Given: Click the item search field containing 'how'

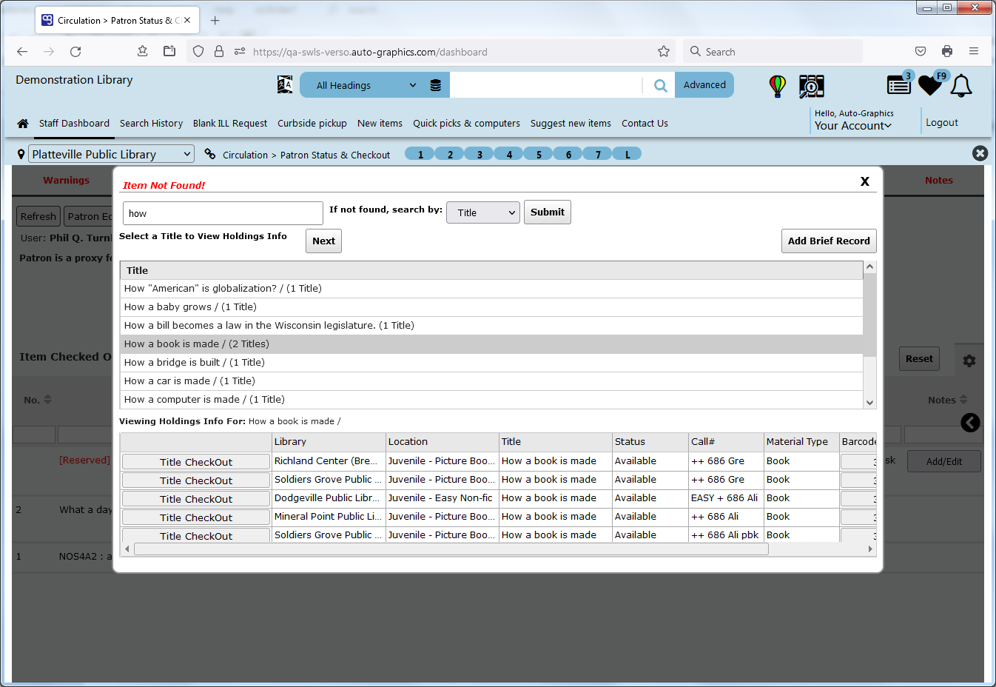Looking at the screenshot, I should point(223,213).
